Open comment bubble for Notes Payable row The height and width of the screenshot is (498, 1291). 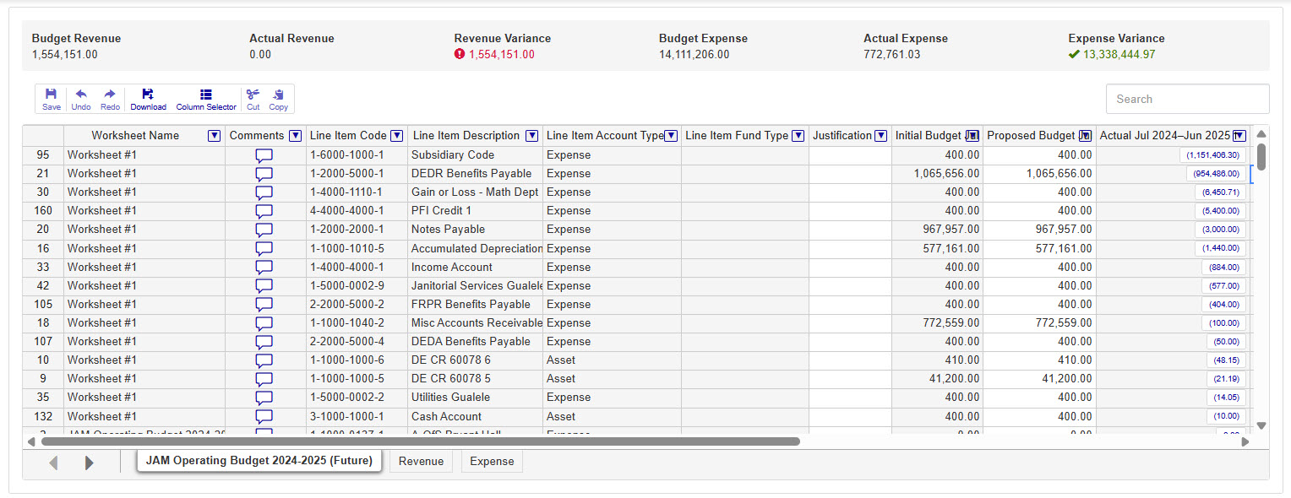(264, 230)
